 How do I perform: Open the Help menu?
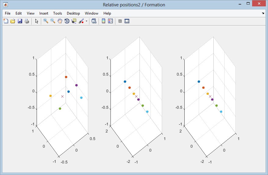pyautogui.click(x=107, y=13)
